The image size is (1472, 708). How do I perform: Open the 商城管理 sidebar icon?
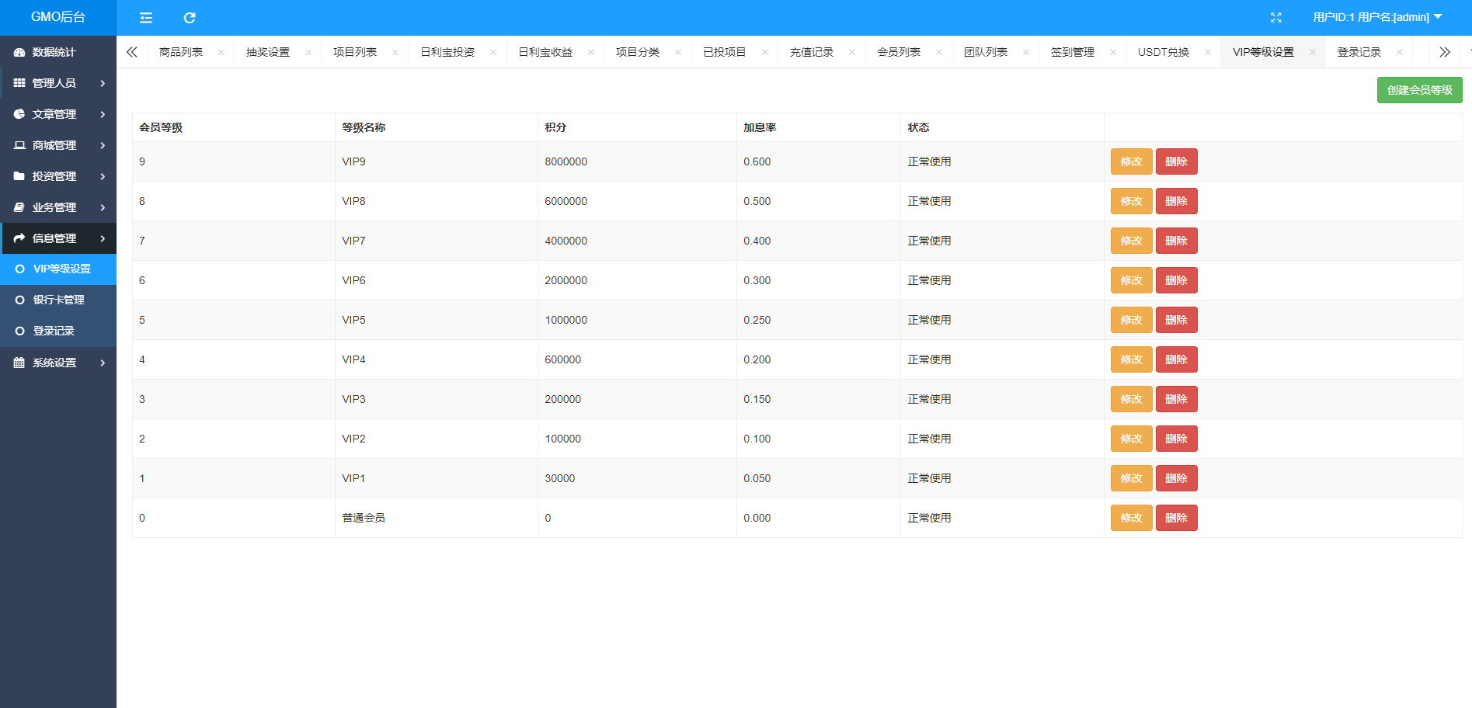point(19,145)
